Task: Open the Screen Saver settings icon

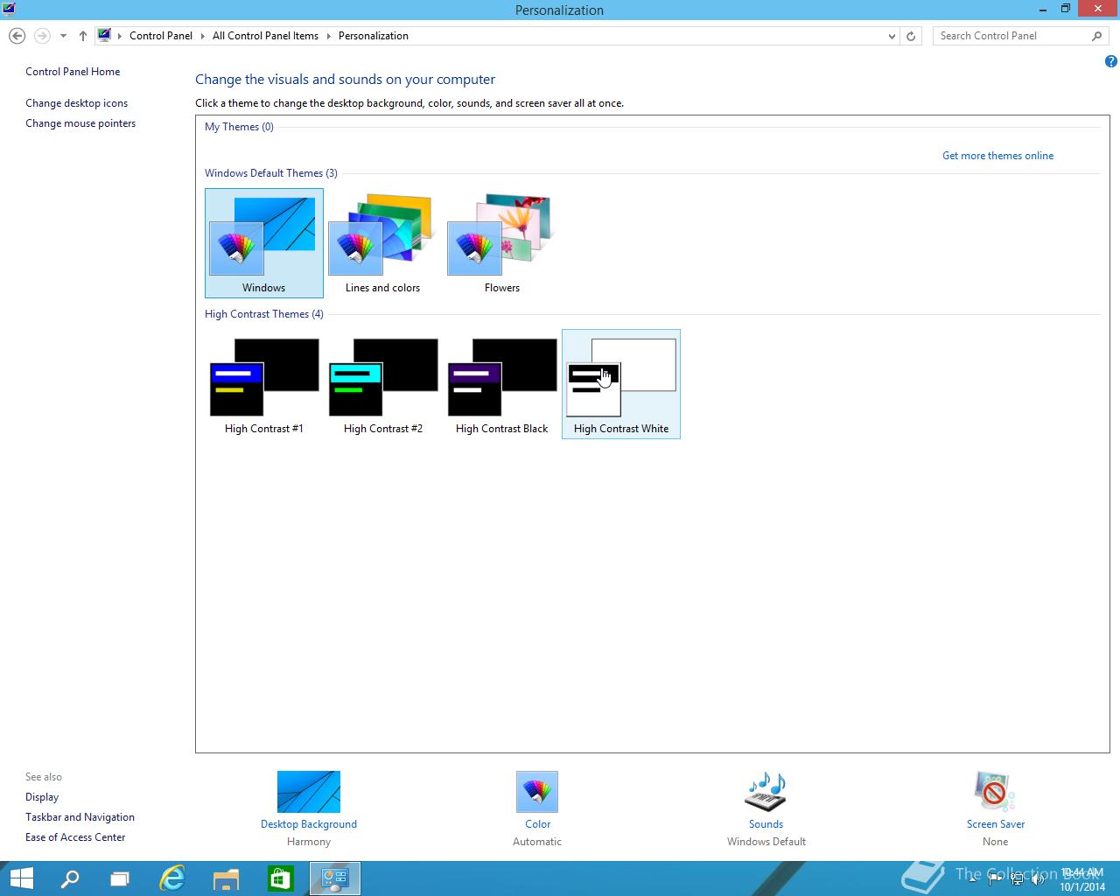Action: click(x=995, y=792)
